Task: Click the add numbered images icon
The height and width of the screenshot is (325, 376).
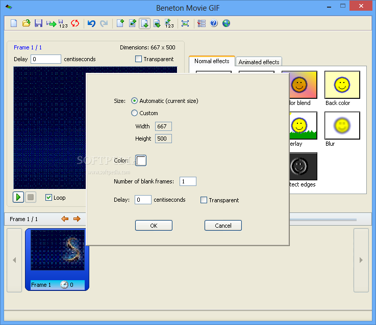Action: pyautogui.click(x=169, y=23)
